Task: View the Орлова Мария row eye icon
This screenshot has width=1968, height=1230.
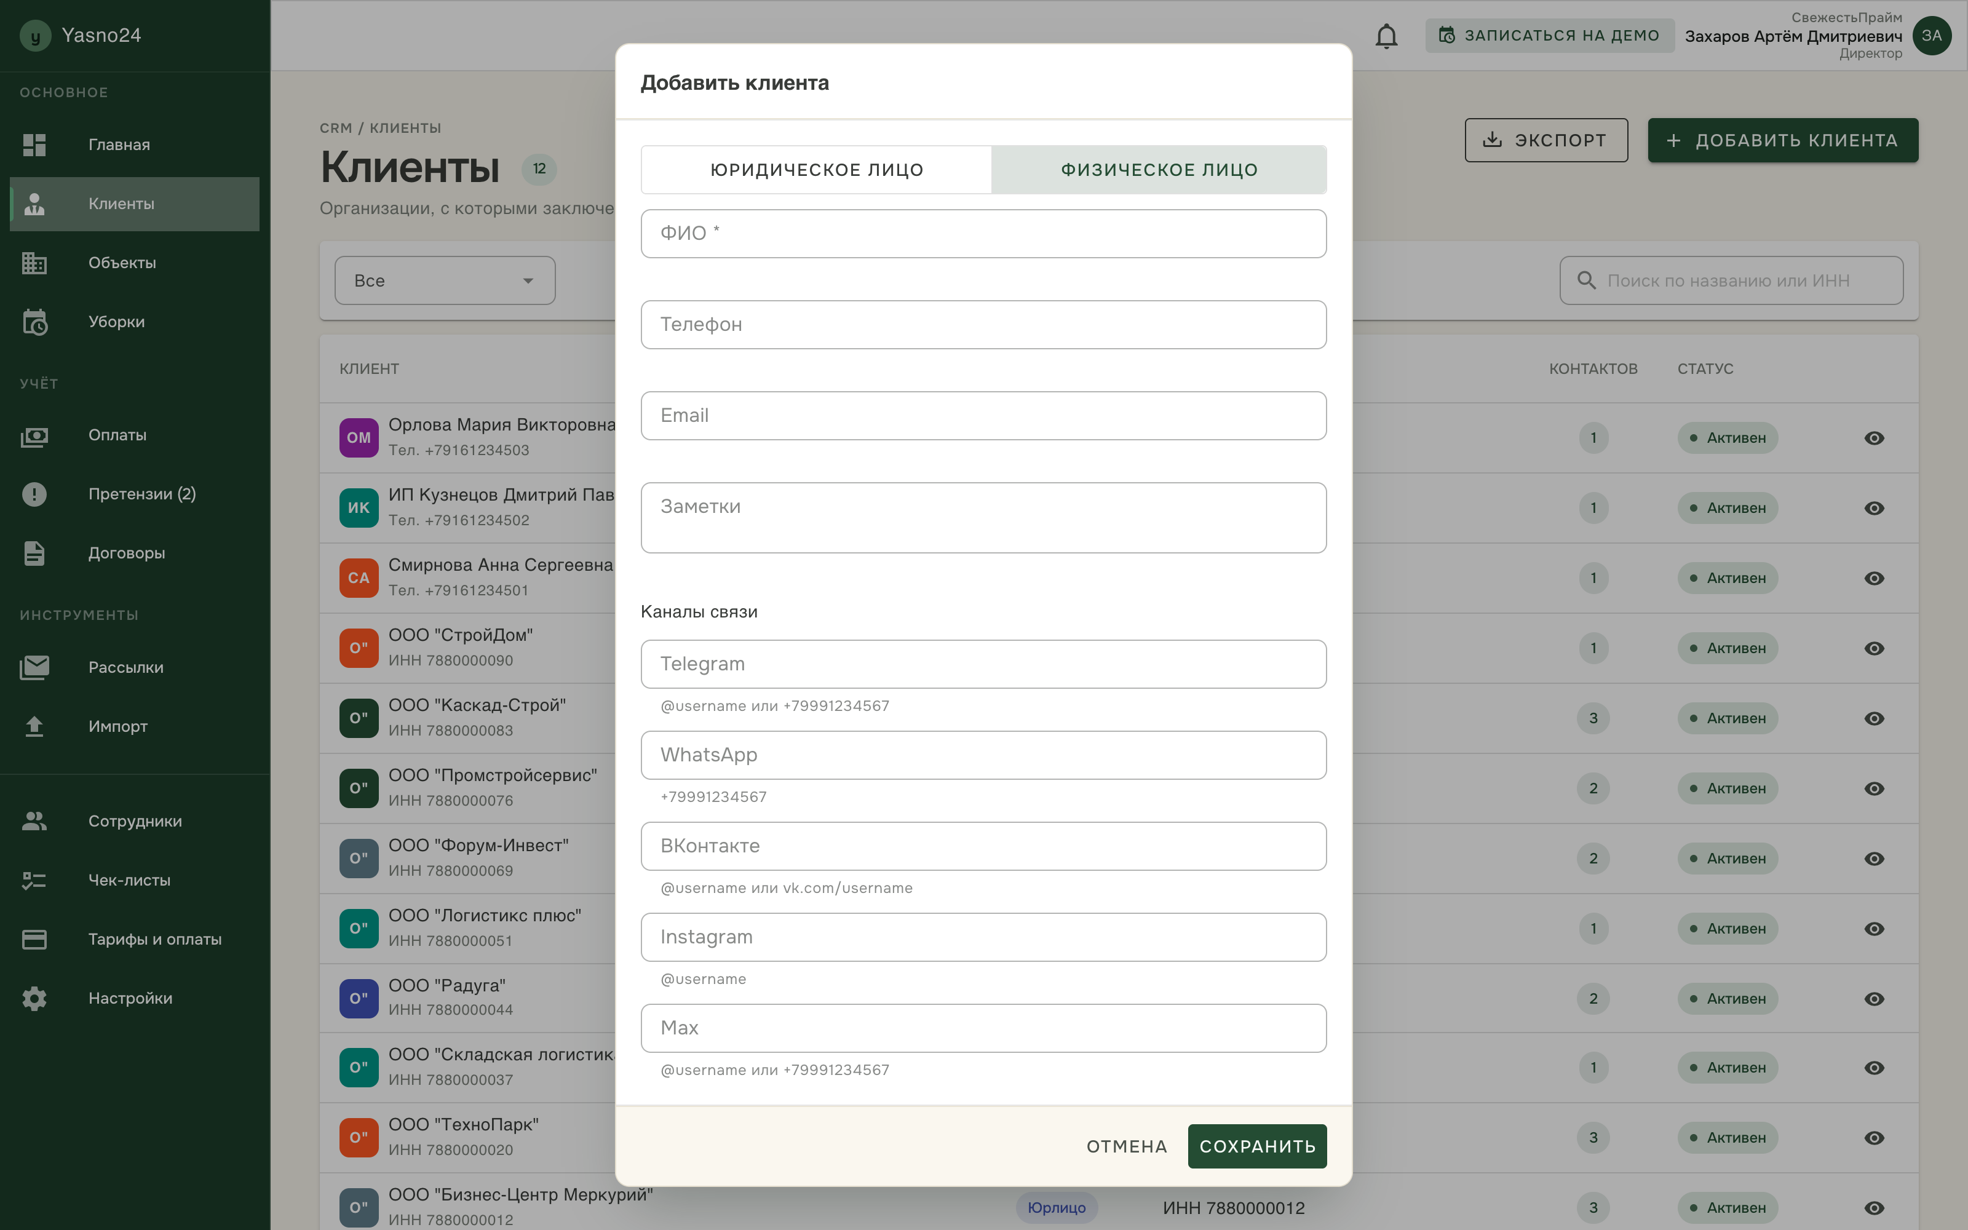Action: point(1875,438)
